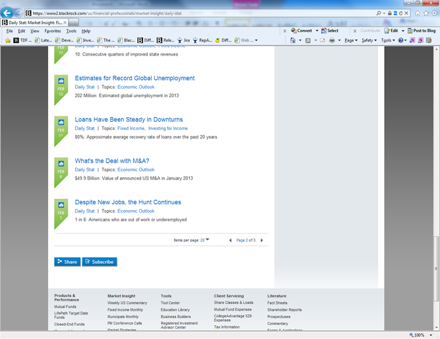Go to next page with right pagination arrow
The width and height of the screenshot is (440, 339).
(x=262, y=241)
